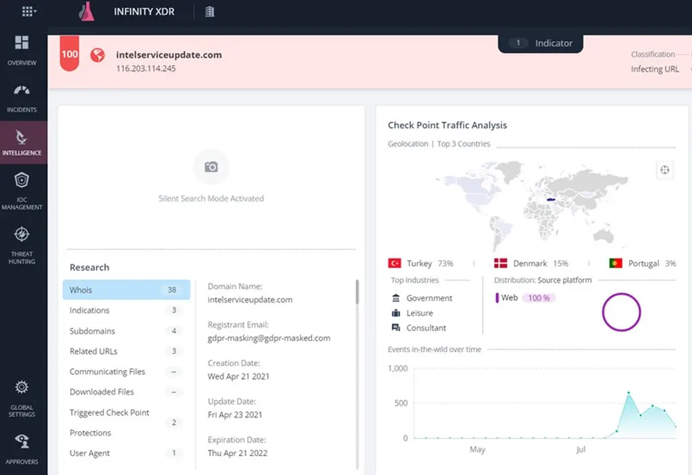Select the Whois research tab
Screen dimensions: 692x475
coord(126,290)
